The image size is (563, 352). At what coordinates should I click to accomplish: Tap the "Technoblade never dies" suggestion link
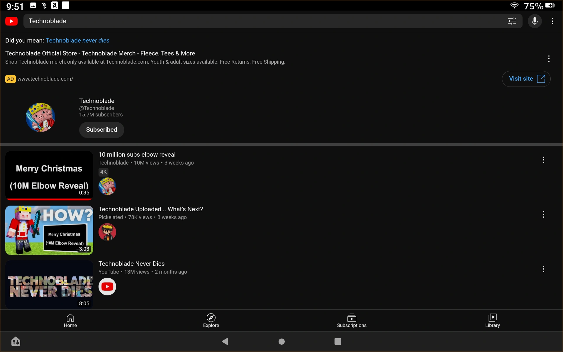[77, 40]
